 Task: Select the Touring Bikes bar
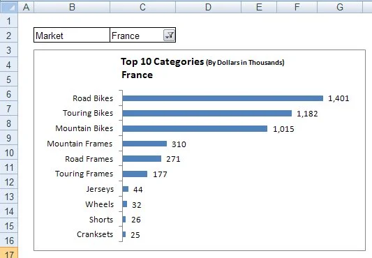click(x=207, y=114)
